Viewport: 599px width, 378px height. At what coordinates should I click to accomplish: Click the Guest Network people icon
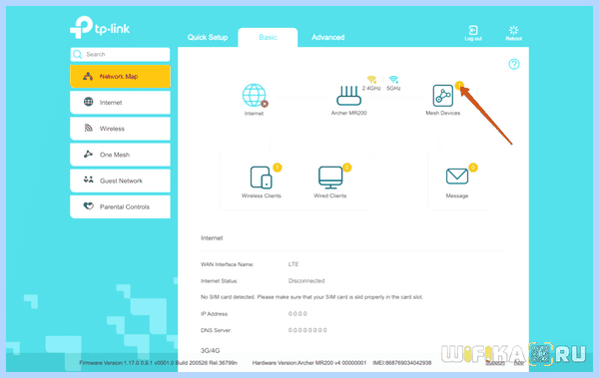[88, 180]
